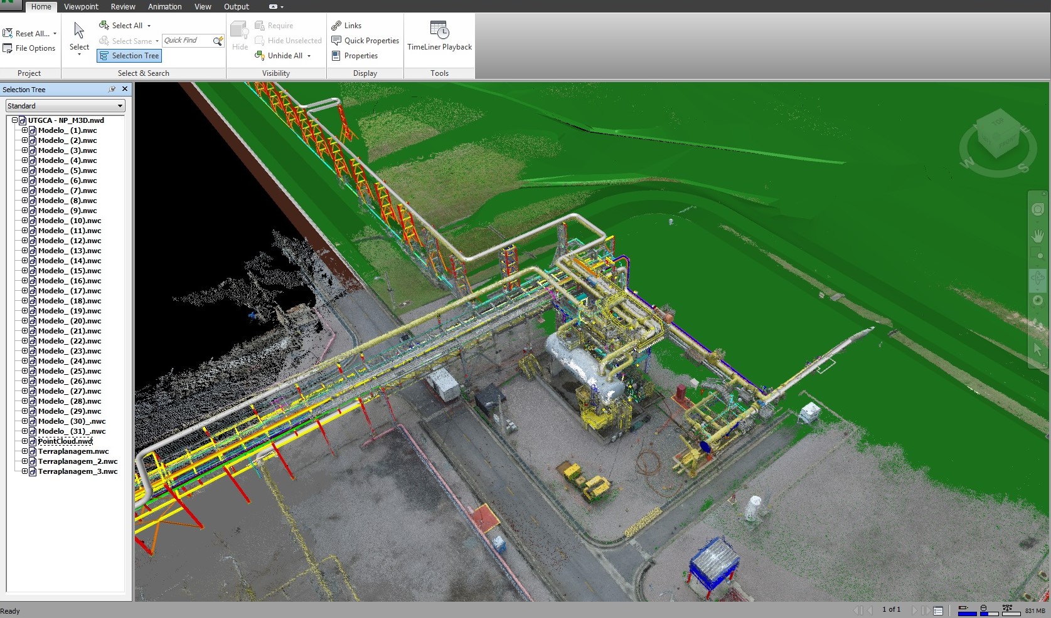The width and height of the screenshot is (1051, 618).
Task: Activate the Orbit tool in navigation bar
Action: [1038, 278]
